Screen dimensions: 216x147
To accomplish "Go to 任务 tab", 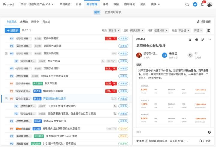I will (105, 4).
